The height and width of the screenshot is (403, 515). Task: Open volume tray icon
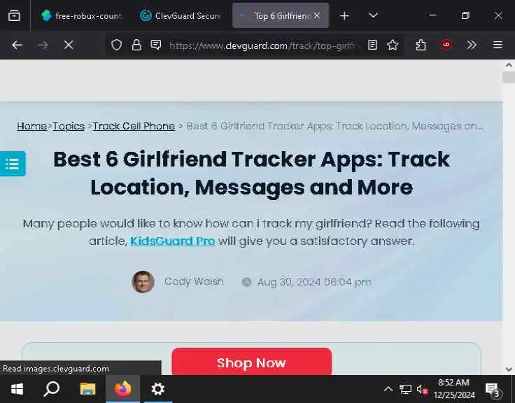422,390
